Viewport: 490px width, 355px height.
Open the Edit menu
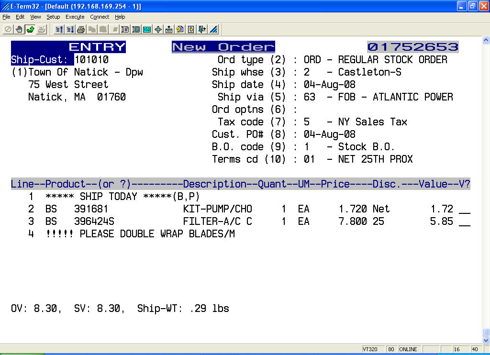pyautogui.click(x=20, y=17)
